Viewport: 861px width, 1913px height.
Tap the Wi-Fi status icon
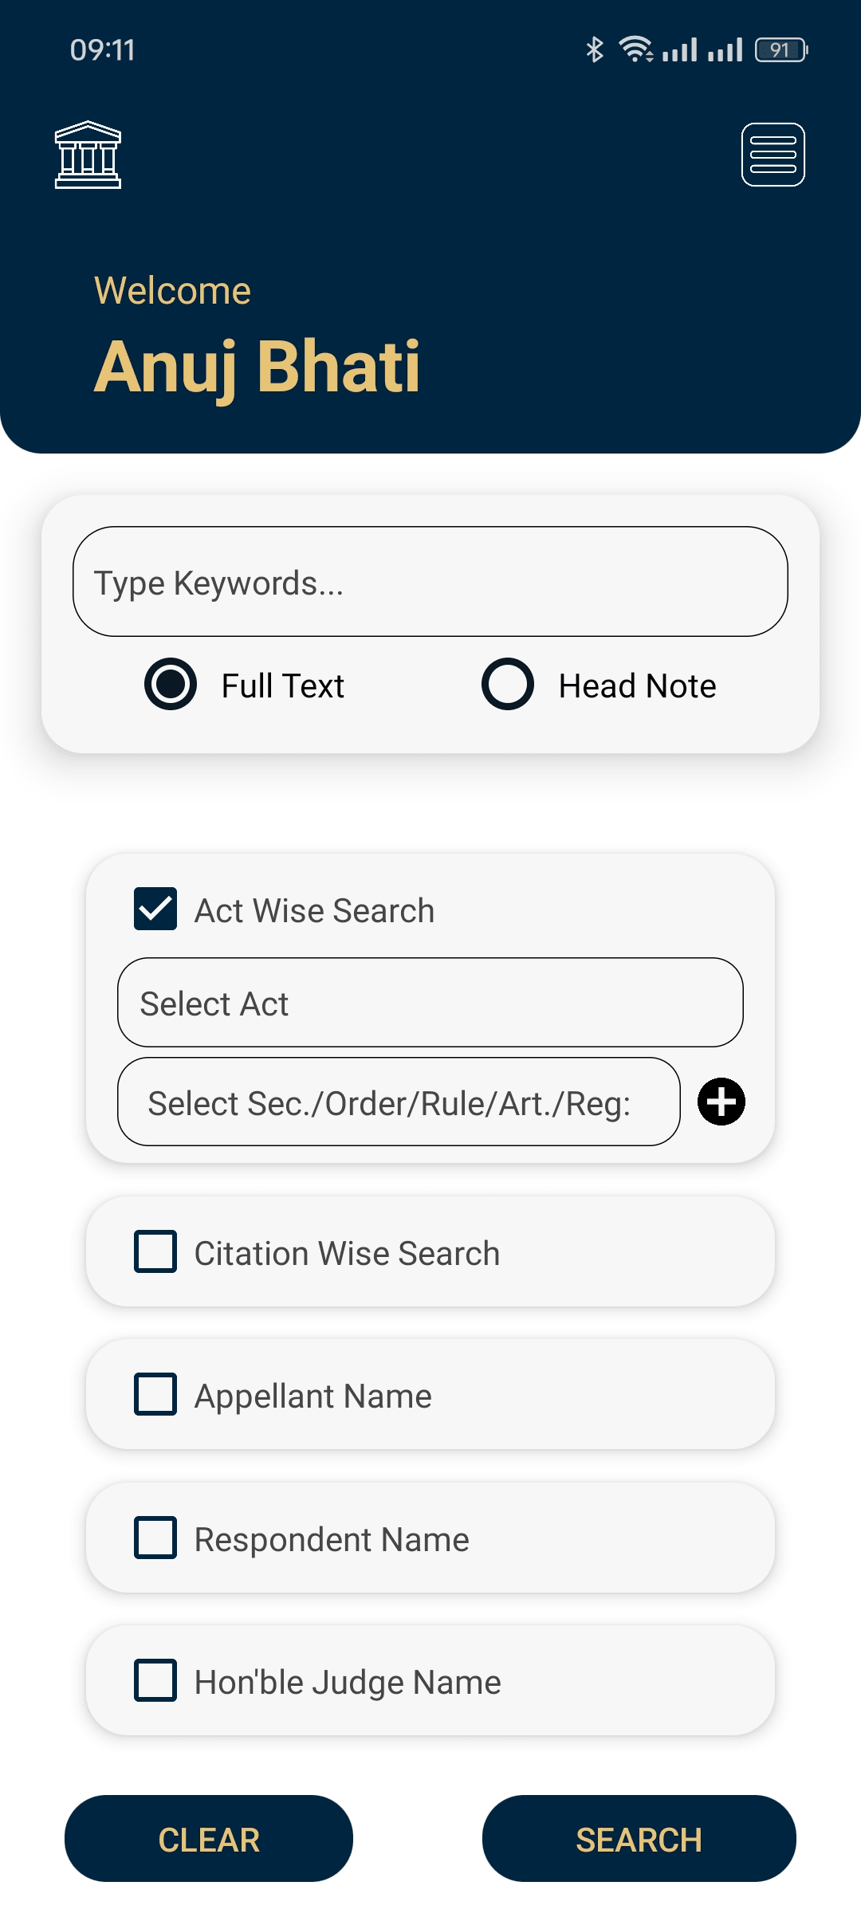(635, 49)
